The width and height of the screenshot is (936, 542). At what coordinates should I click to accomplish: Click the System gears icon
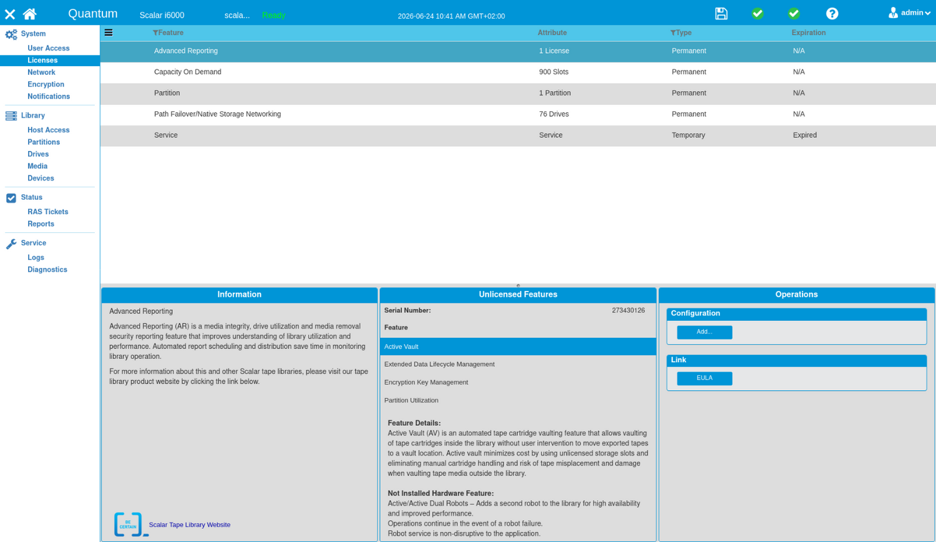11,34
